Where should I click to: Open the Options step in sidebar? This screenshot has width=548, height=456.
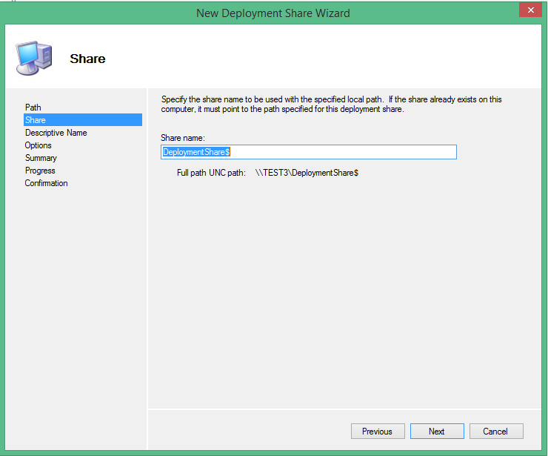[39, 145]
